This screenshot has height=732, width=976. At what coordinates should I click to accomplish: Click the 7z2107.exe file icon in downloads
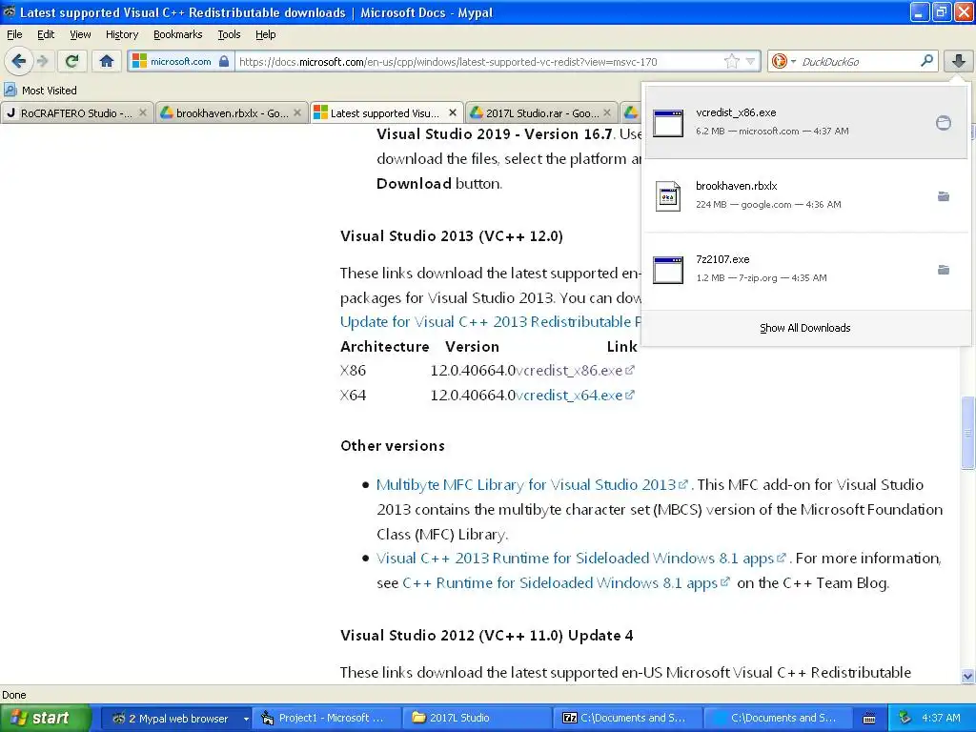(668, 270)
